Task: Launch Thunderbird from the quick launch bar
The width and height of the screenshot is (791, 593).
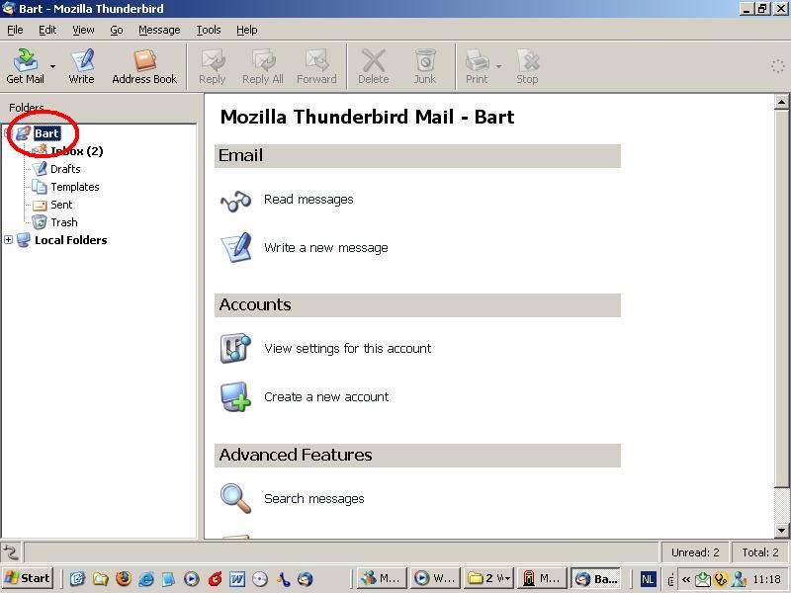Action: click(306, 578)
